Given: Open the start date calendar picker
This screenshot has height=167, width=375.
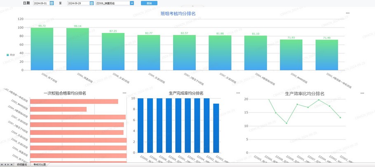Looking at the screenshot, I should [52, 3].
